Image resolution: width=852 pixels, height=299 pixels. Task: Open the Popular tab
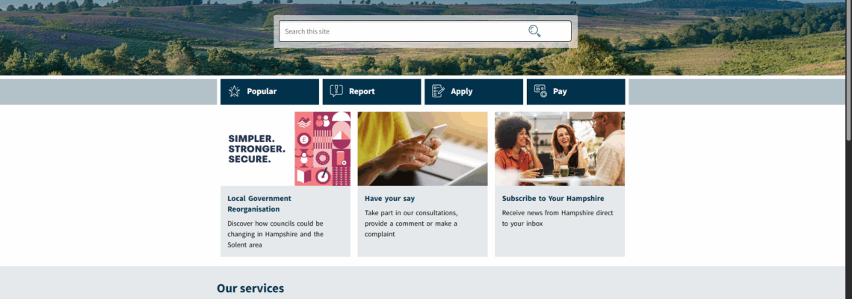(x=270, y=92)
